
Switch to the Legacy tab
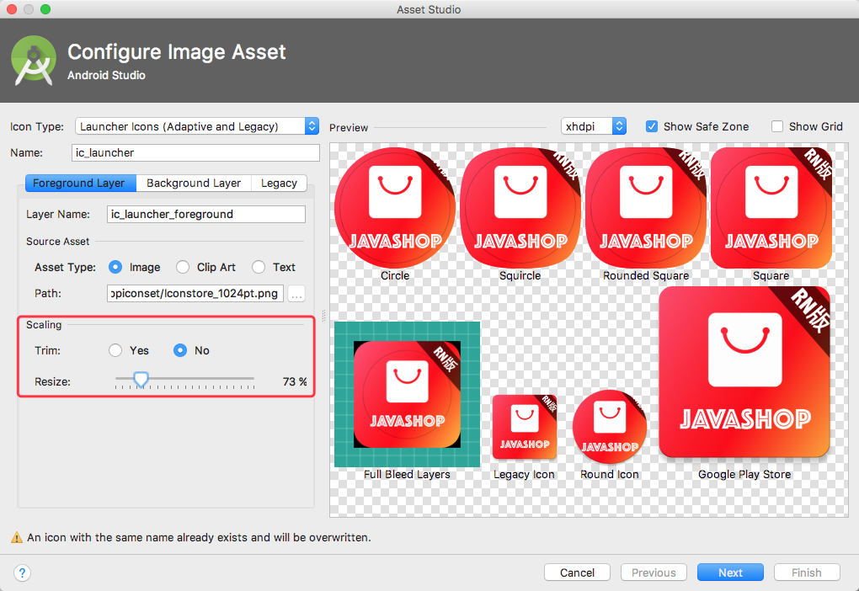279,183
